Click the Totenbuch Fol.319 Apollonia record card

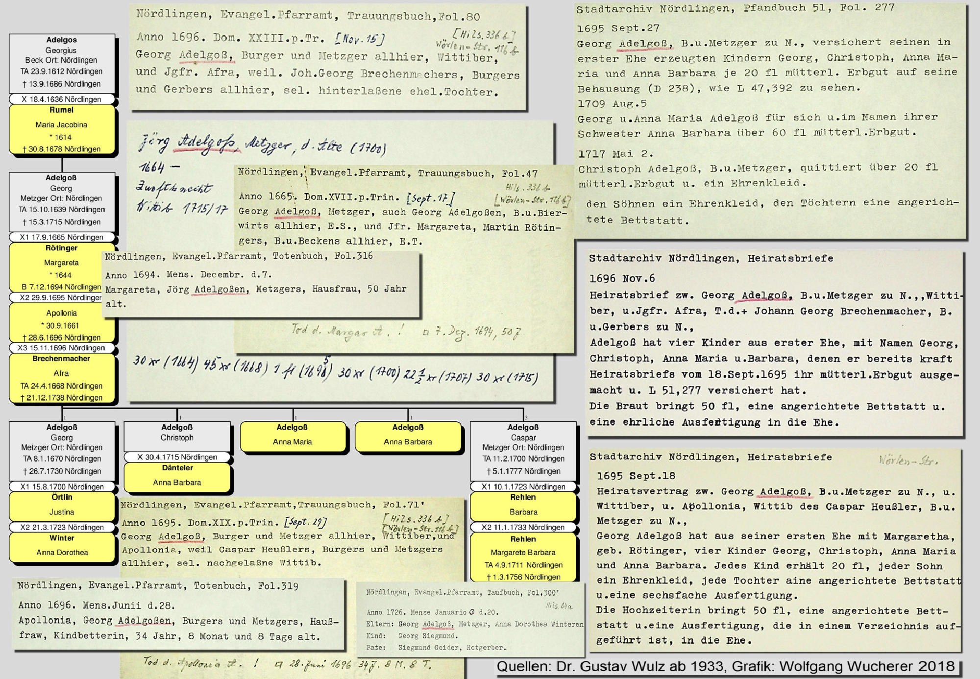point(179,614)
